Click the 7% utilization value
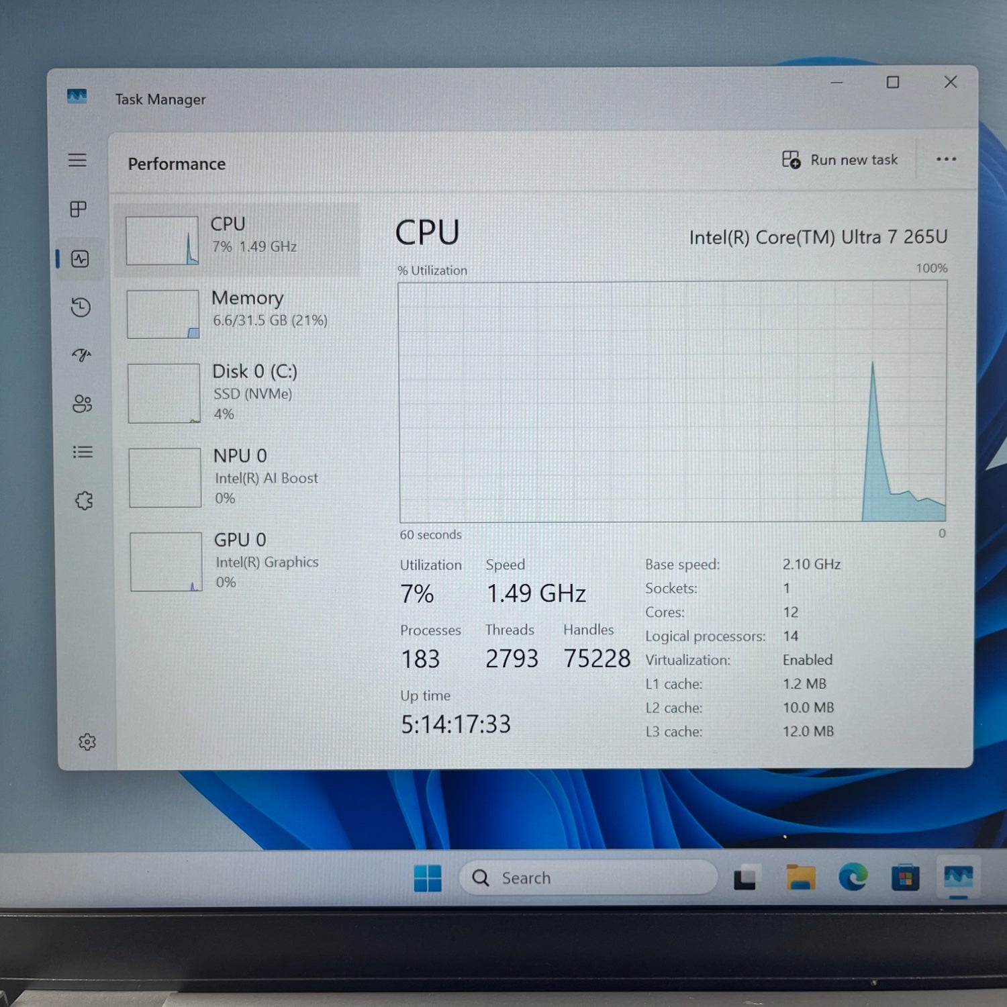The height and width of the screenshot is (1007, 1007). tap(417, 593)
